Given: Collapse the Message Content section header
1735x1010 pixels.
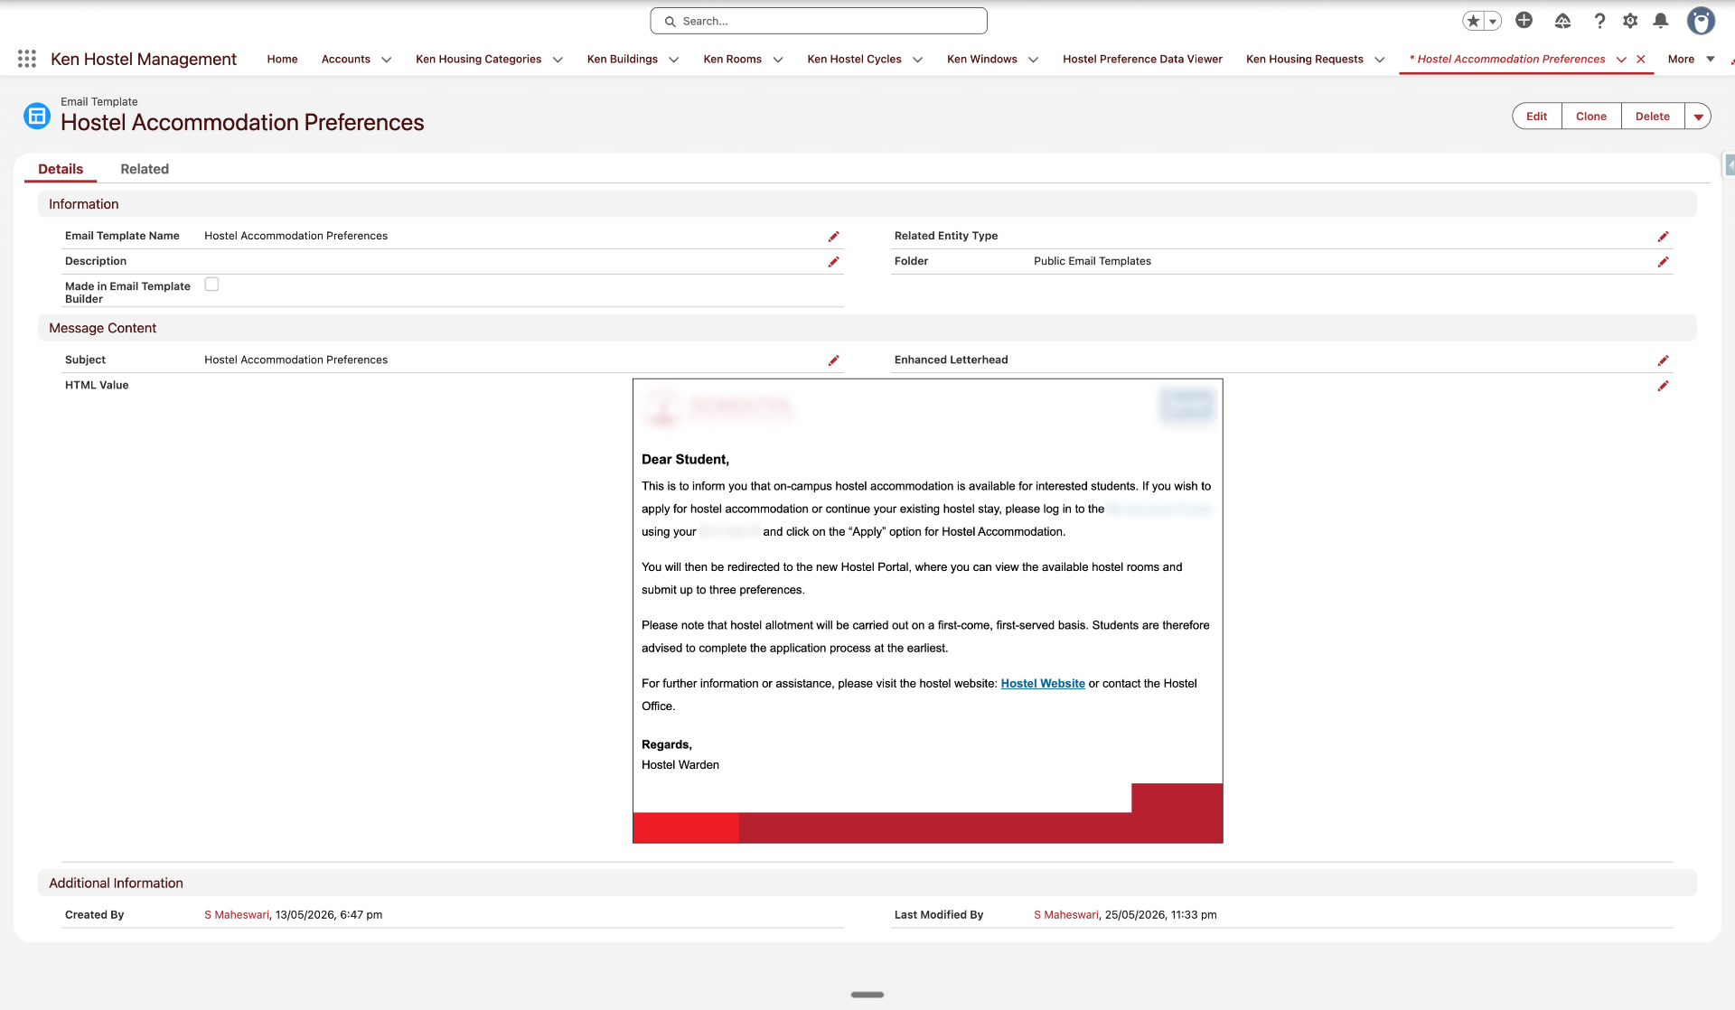Looking at the screenshot, I should click(x=867, y=328).
